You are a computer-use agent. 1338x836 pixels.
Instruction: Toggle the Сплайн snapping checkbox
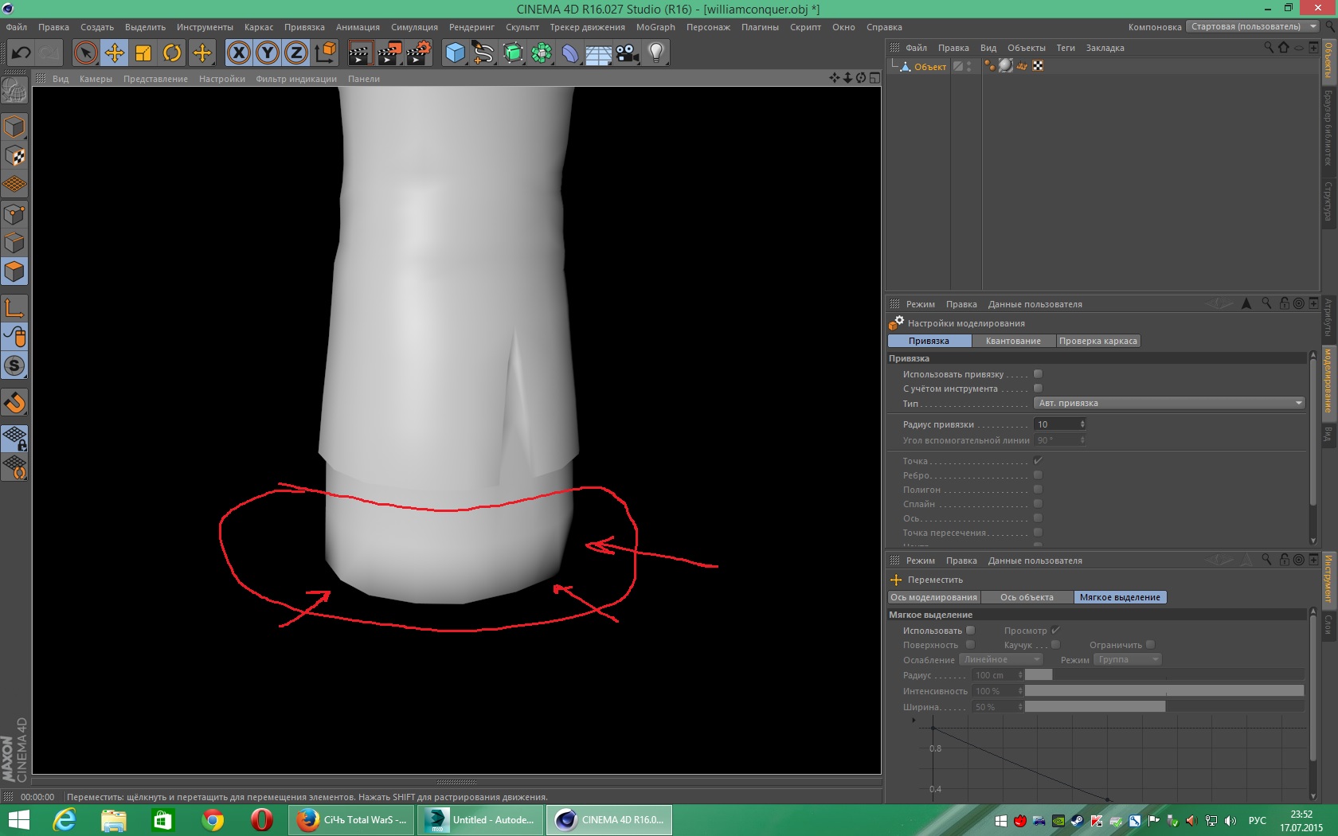coord(1038,504)
